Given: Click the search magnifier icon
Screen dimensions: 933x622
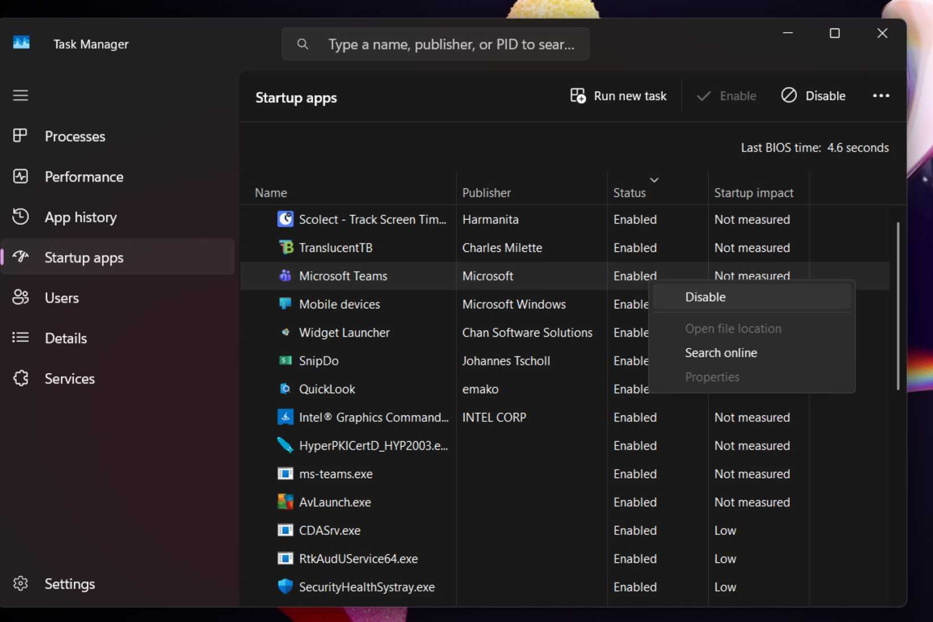Looking at the screenshot, I should (x=303, y=44).
